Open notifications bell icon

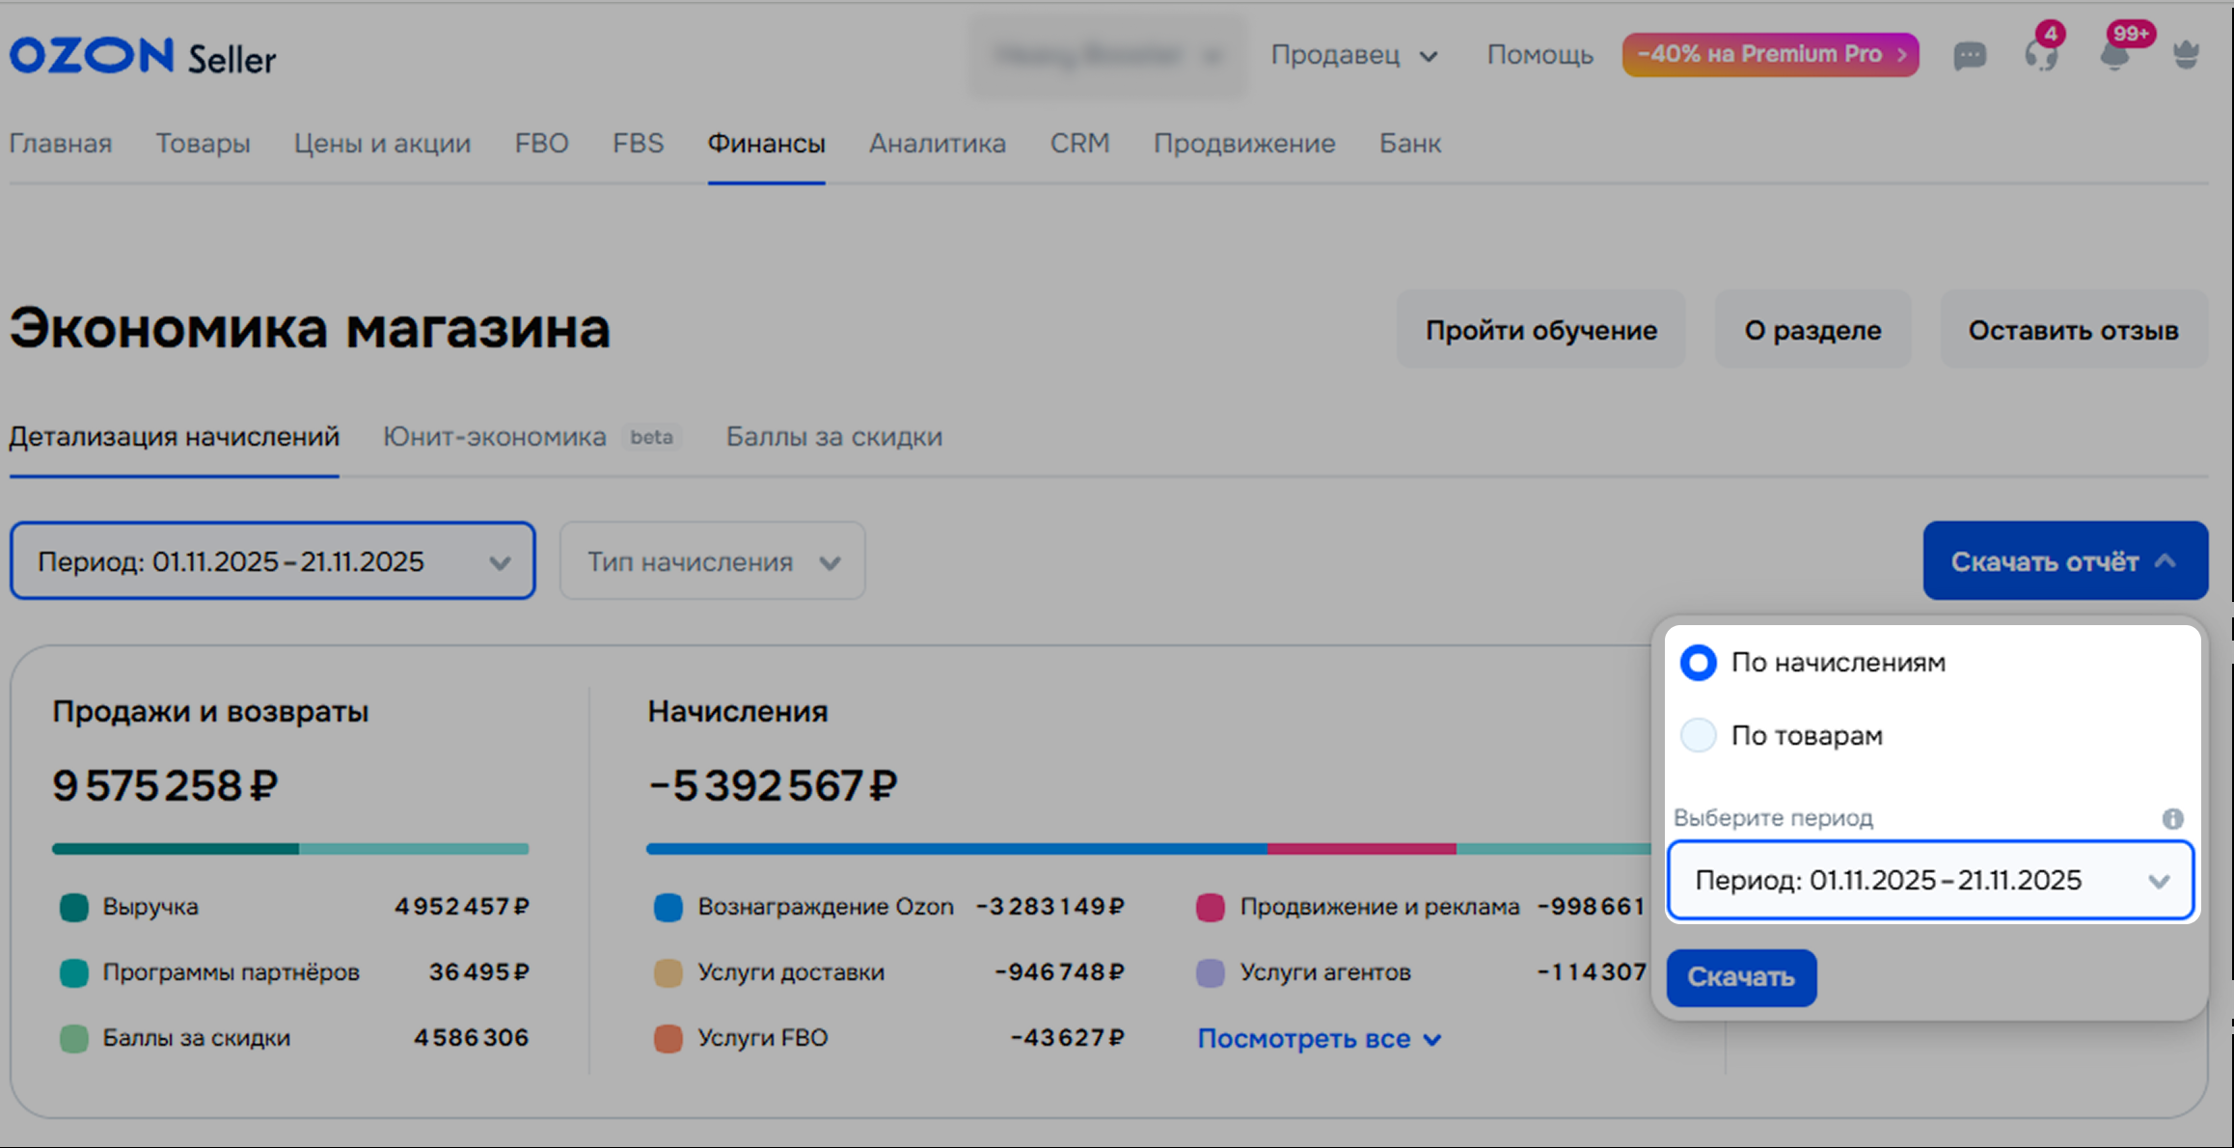(2114, 55)
